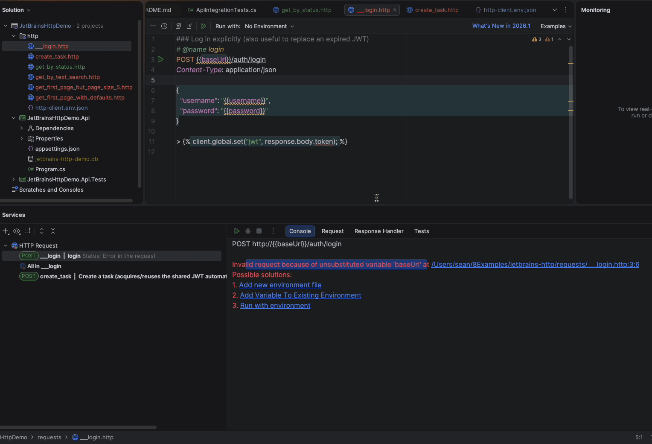The width and height of the screenshot is (652, 444).
Task: Click Run with environment link
Action: coord(275,305)
